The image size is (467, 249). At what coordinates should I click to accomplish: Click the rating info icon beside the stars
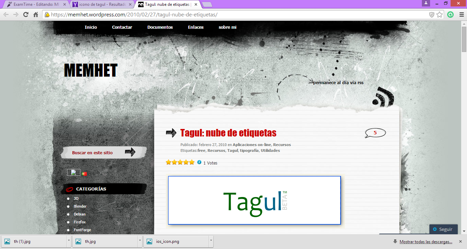[199, 162]
